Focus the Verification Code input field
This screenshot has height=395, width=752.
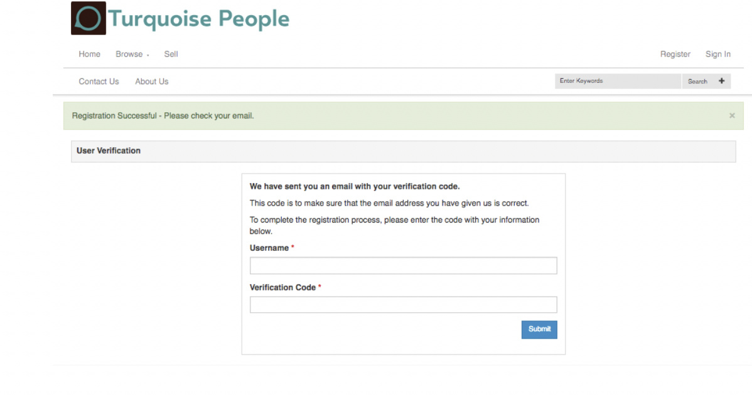pyautogui.click(x=404, y=305)
